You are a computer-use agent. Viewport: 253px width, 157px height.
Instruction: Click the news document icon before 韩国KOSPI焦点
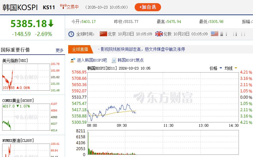pos(114,60)
